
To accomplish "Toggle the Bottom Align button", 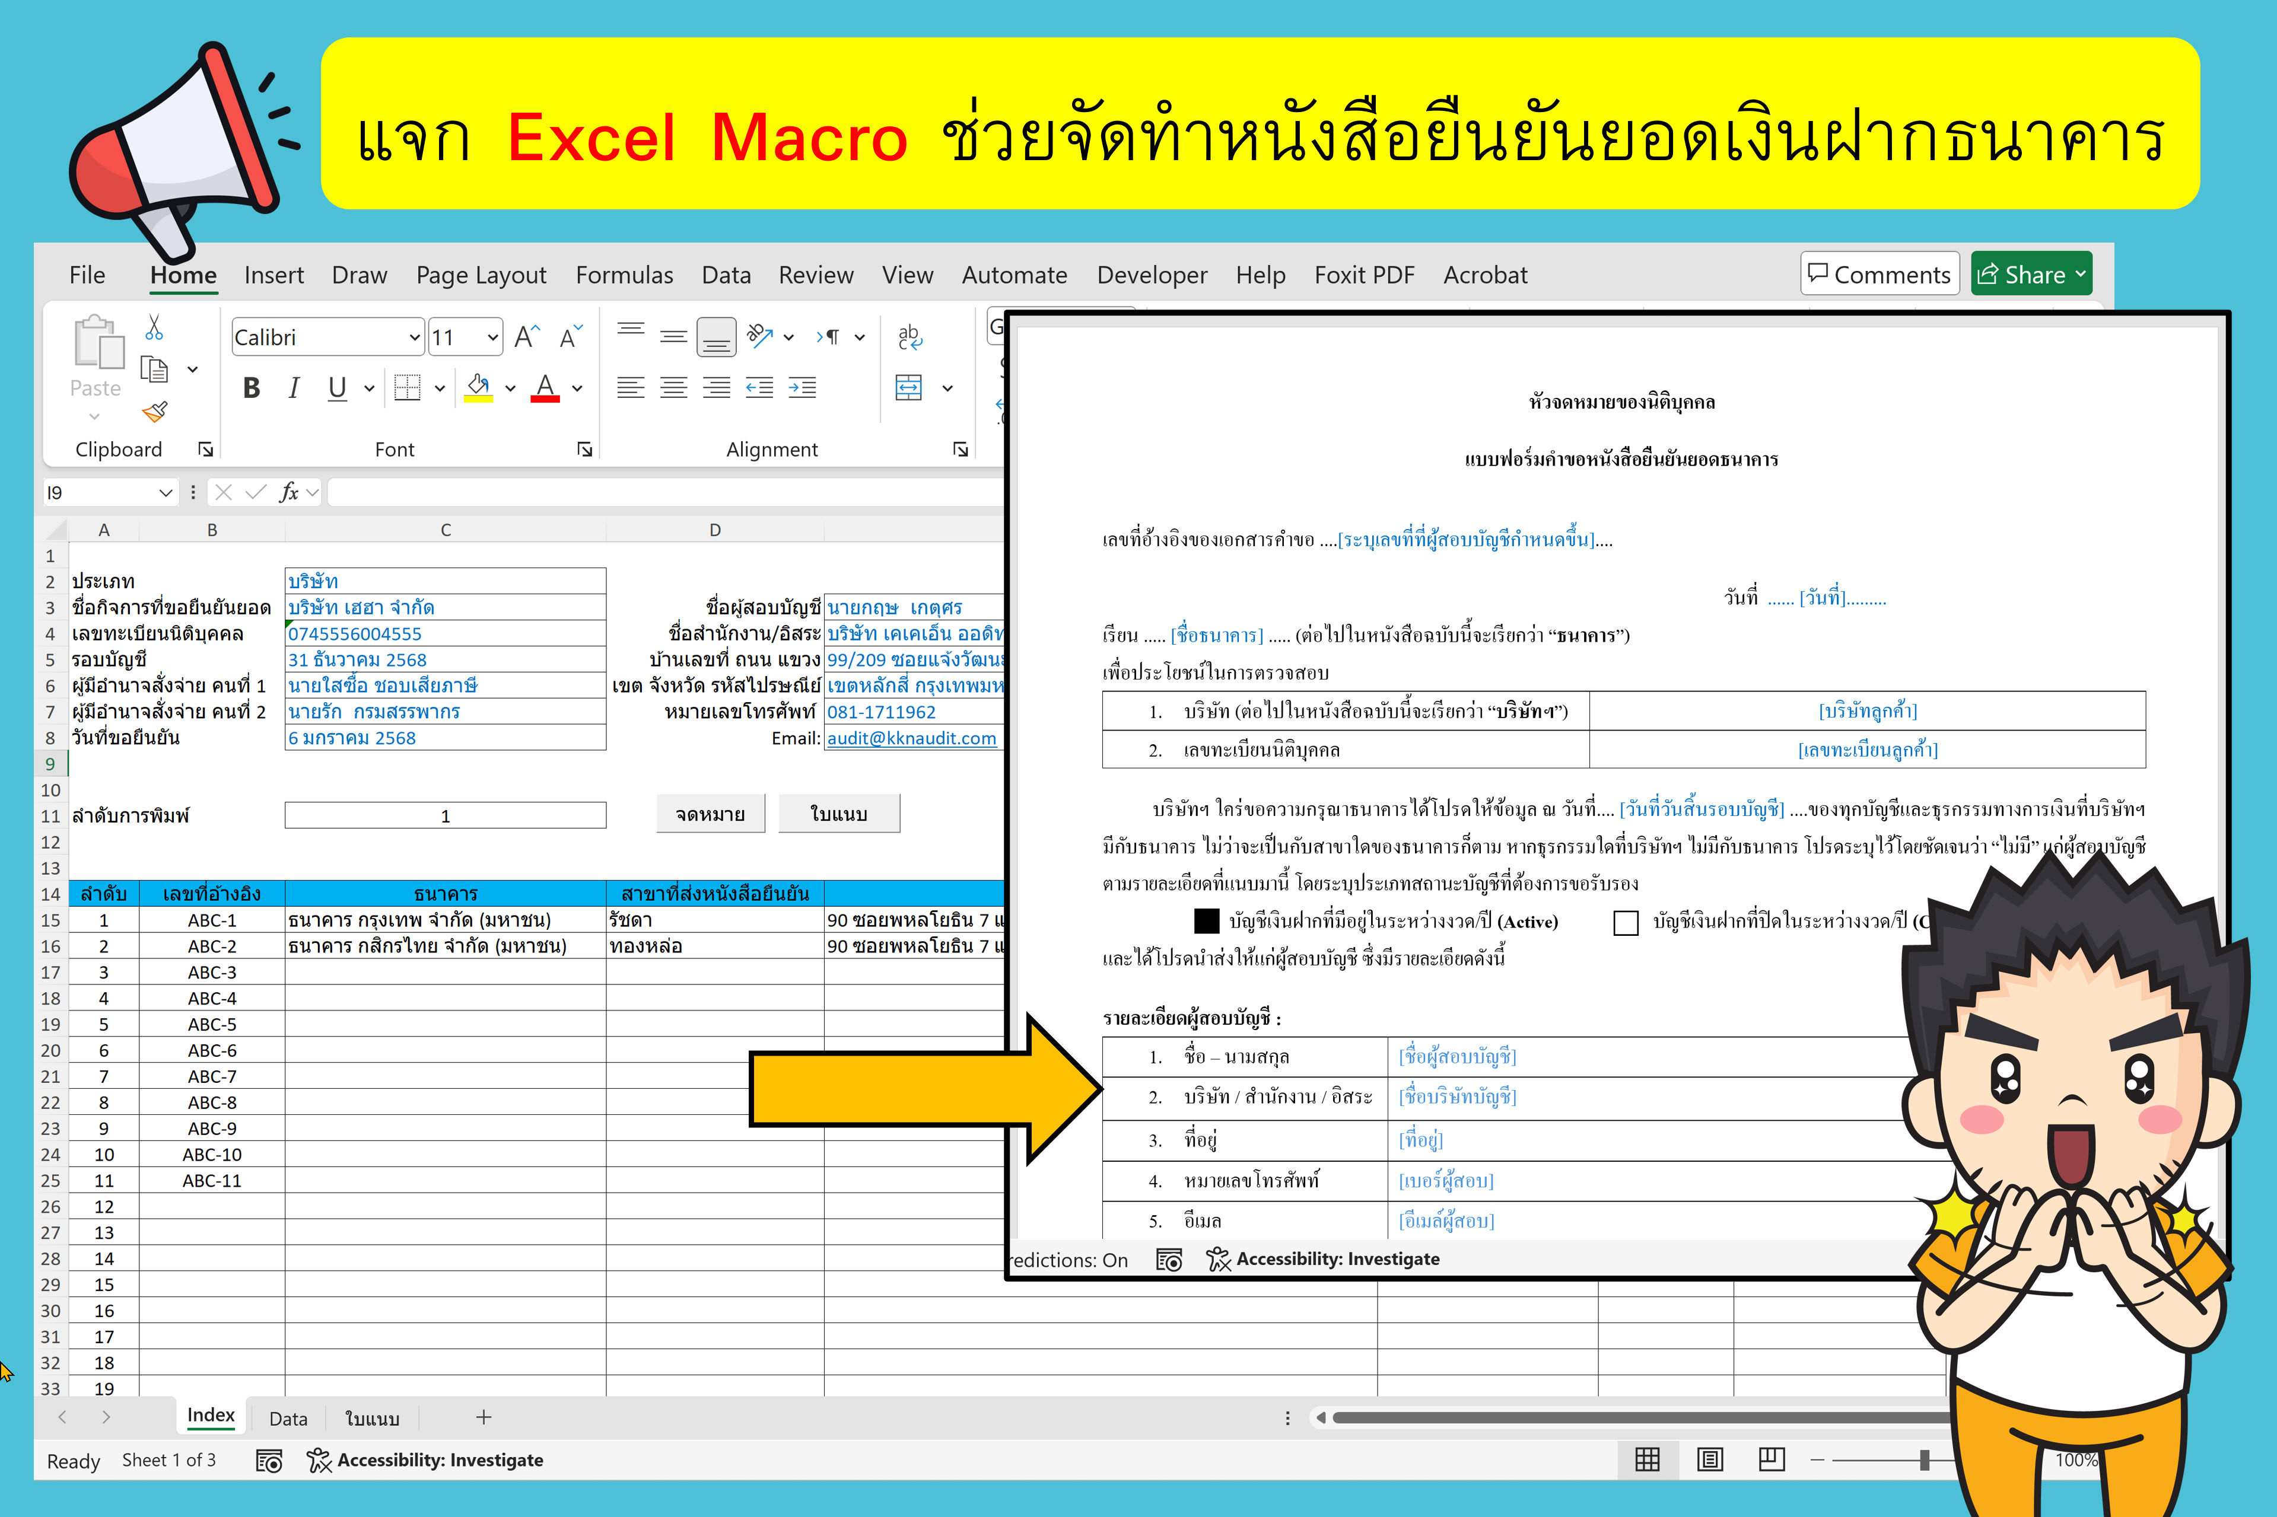I will [716, 337].
